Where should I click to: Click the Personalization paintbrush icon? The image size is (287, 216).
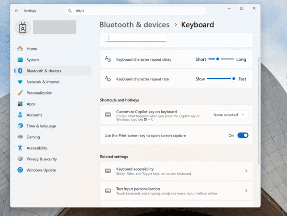(20, 93)
